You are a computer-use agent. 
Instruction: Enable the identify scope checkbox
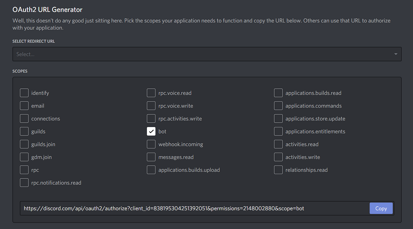click(24, 93)
